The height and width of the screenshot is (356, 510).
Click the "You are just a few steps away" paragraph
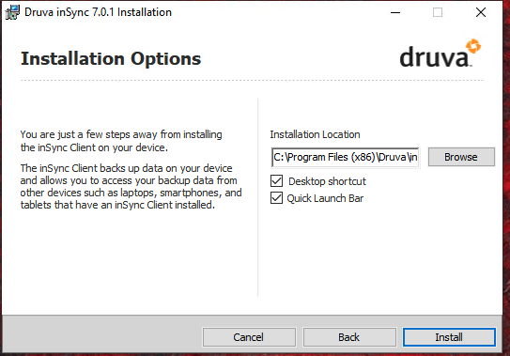tap(121, 141)
